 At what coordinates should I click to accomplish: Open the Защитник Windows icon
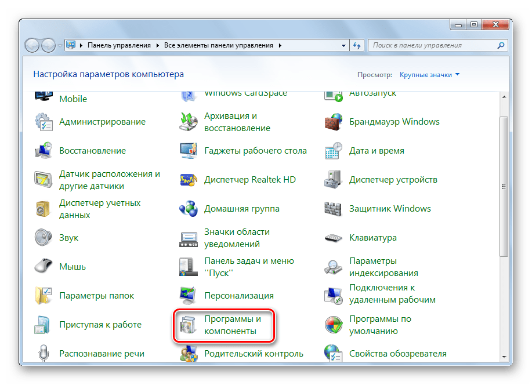click(334, 209)
